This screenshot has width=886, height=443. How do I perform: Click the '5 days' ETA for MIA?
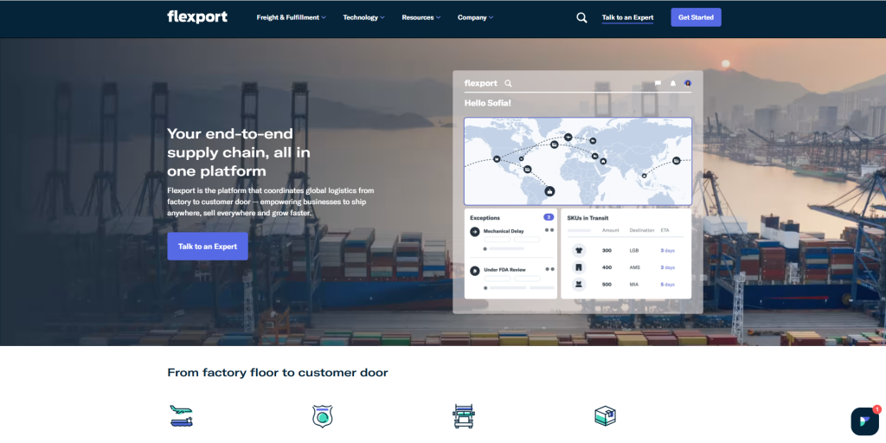point(667,285)
